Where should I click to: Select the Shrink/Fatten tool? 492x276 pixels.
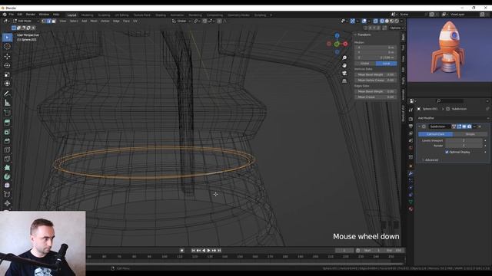(7, 203)
